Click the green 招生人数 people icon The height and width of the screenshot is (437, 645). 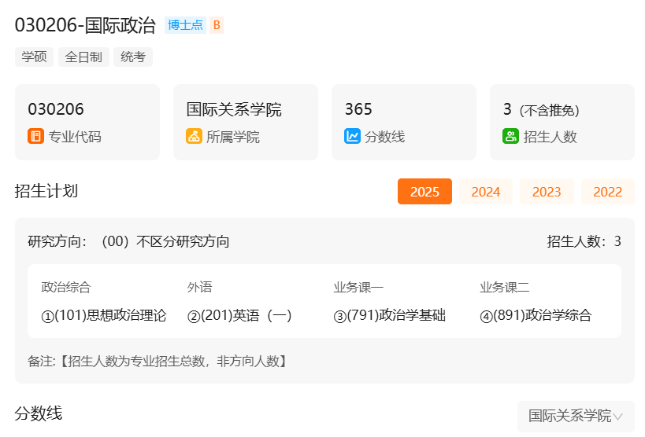[x=510, y=137]
